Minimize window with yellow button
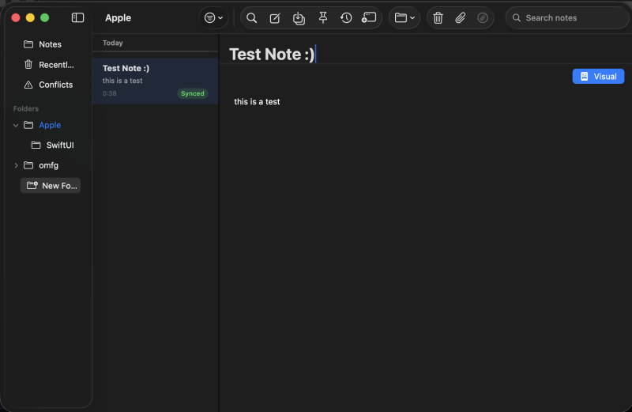 [x=30, y=17]
